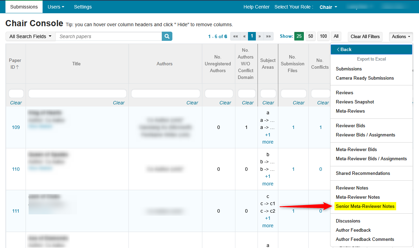This screenshot has width=419, height=248.
Task: Click the magnifier search button
Action: [167, 36]
